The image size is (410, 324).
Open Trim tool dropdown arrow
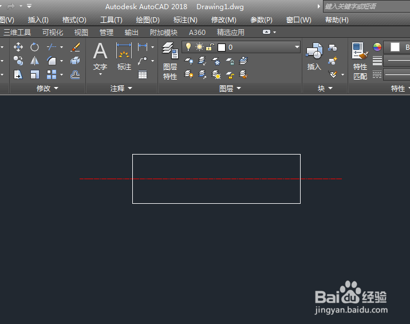pyautogui.click(x=61, y=47)
